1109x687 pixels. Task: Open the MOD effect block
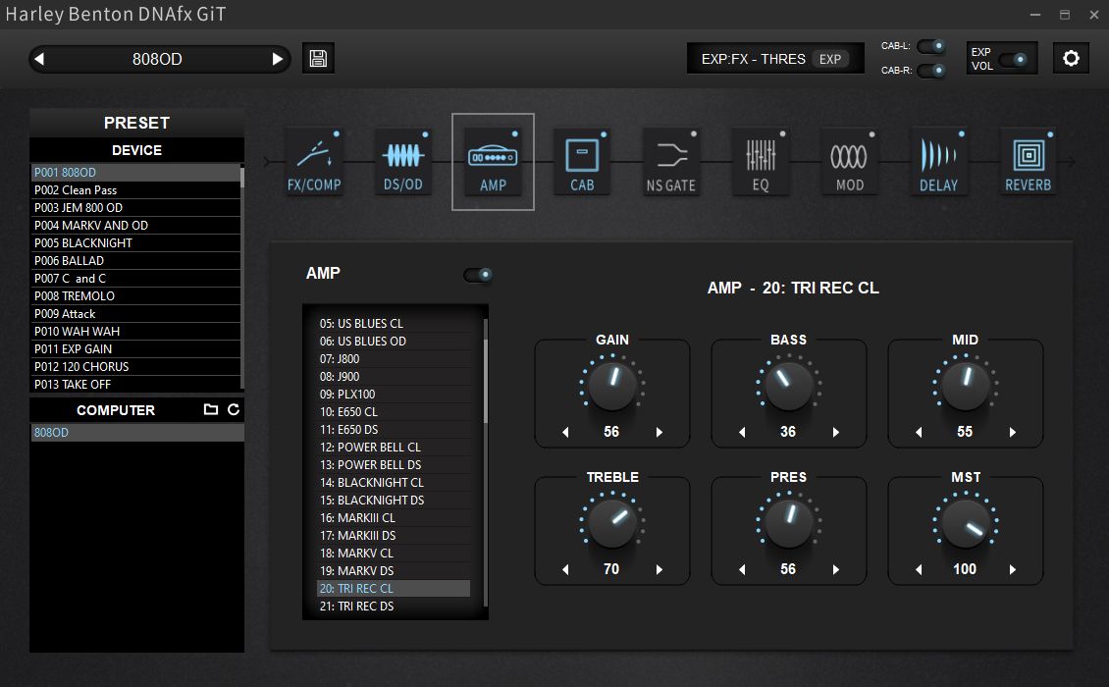click(850, 162)
